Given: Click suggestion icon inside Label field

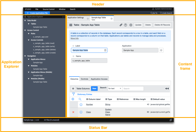Looking at the screenshot, I should tap(105, 50).
